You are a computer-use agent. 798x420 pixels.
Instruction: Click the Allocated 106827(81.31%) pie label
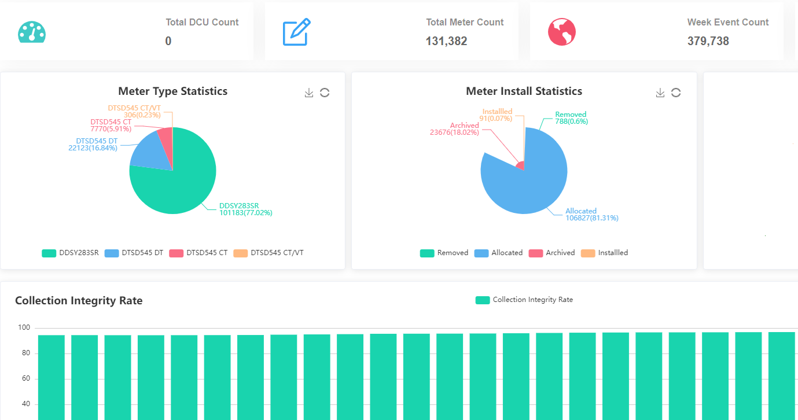tap(592, 215)
